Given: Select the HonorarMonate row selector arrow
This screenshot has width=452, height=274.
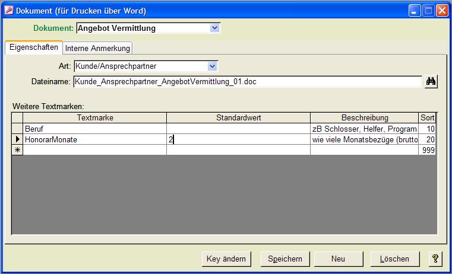Looking at the screenshot, I should point(17,139).
